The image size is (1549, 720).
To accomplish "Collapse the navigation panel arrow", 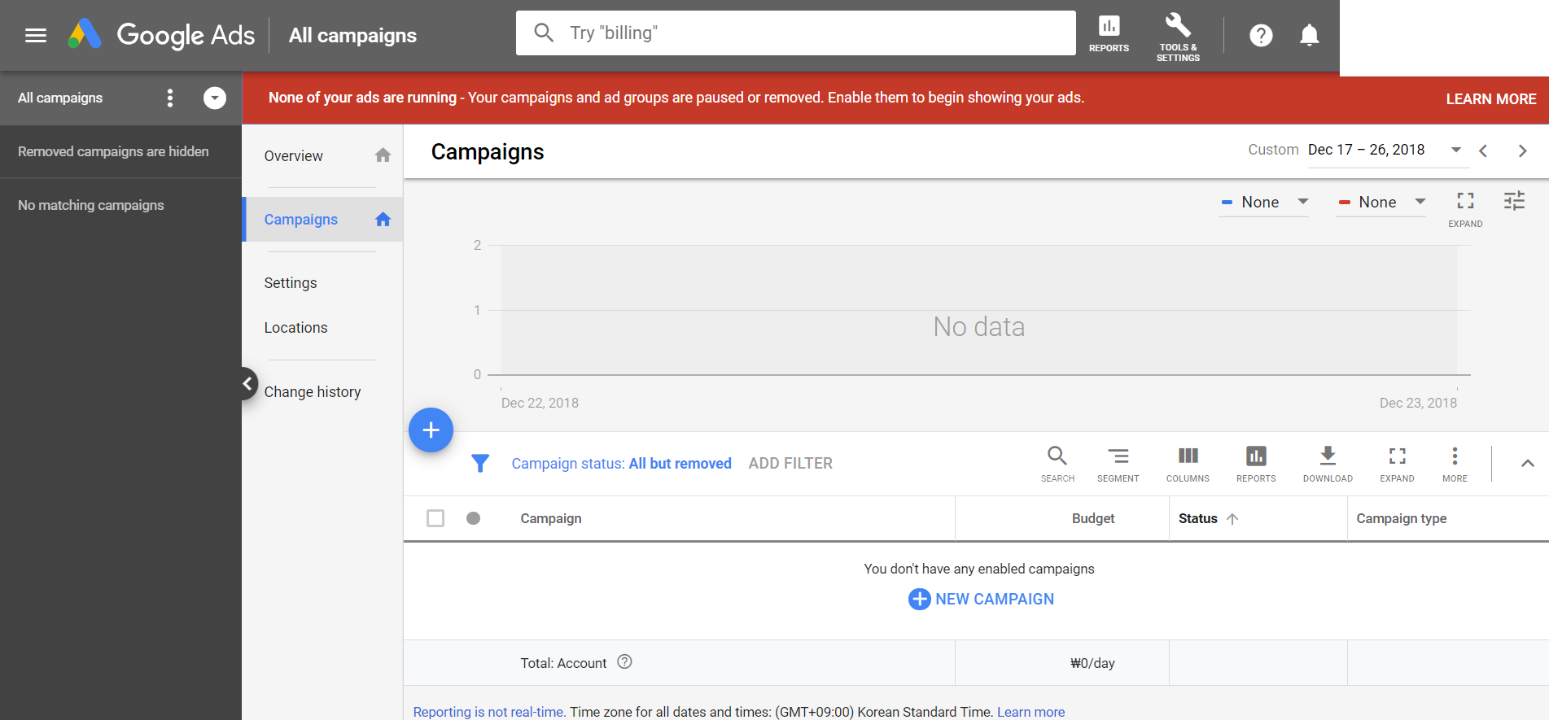I will click(247, 383).
